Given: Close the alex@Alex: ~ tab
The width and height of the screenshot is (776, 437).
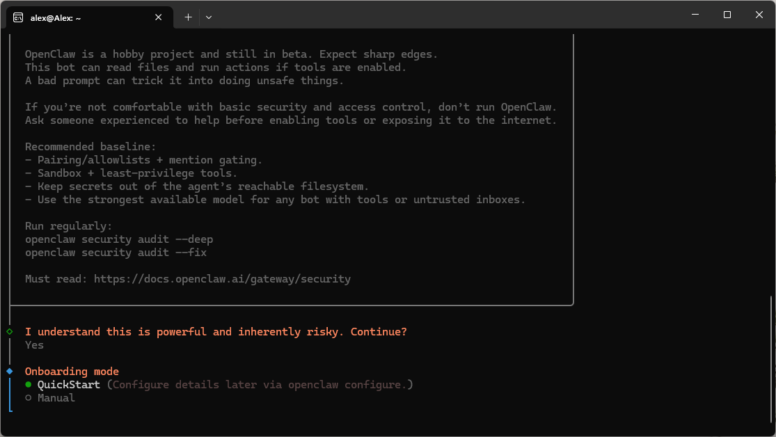Looking at the screenshot, I should click(x=159, y=17).
